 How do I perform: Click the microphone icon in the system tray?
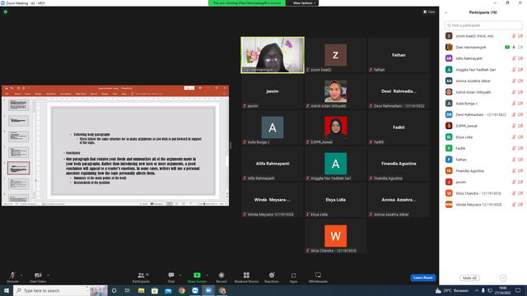483,290
